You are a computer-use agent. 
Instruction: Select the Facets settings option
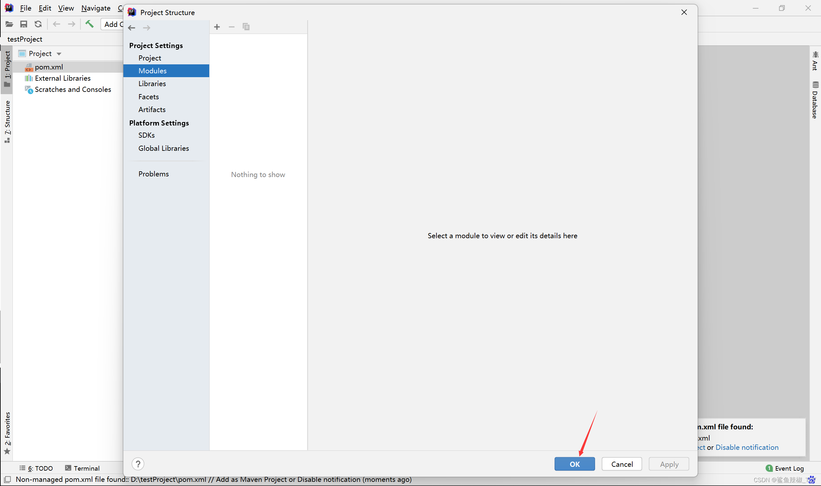148,96
